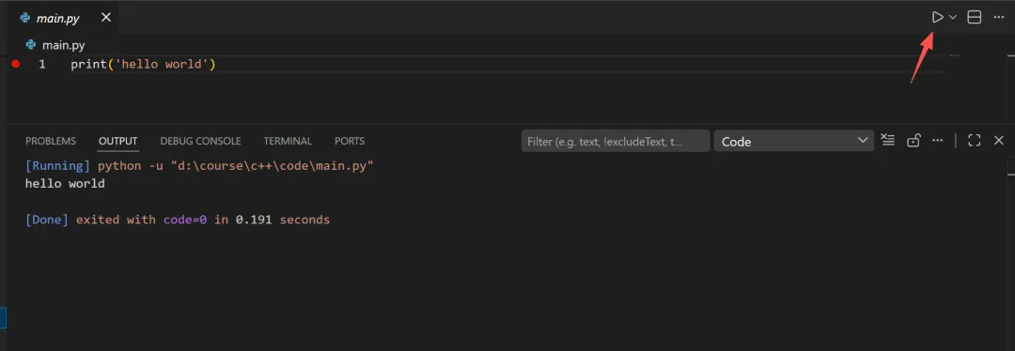Image resolution: width=1015 pixels, height=351 pixels.
Task: Split the editor with the layout icon
Action: (x=975, y=18)
